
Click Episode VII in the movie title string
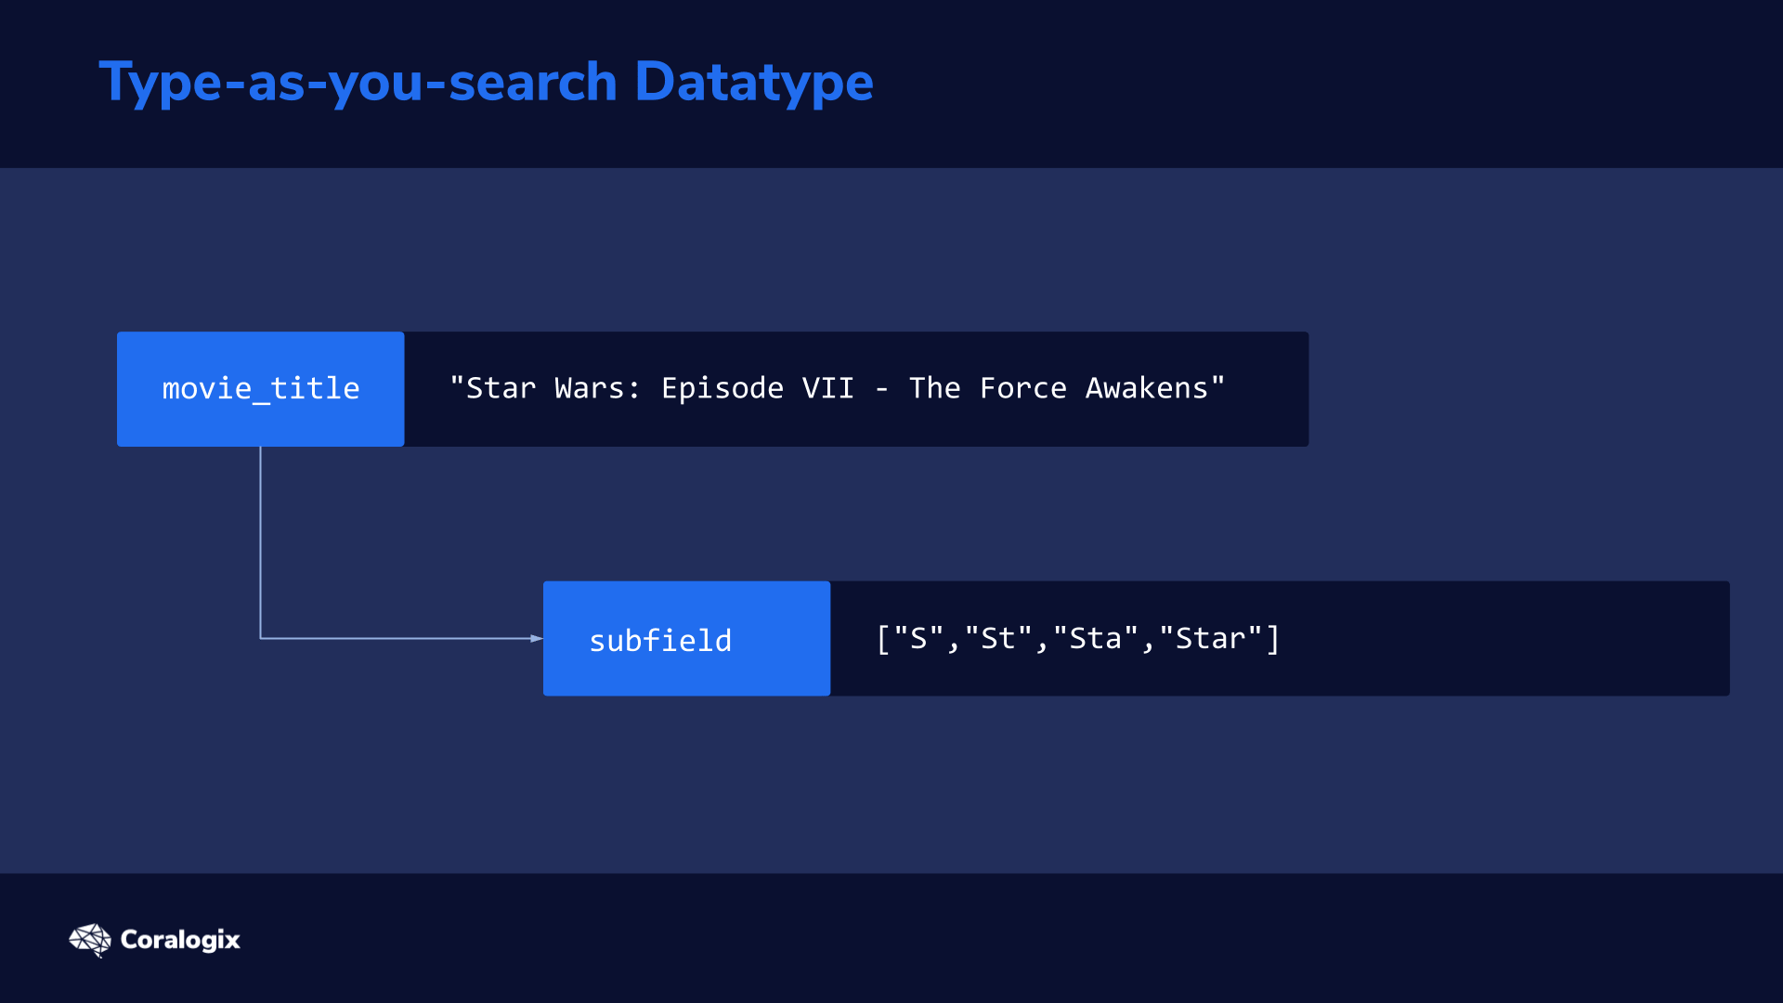758,388
